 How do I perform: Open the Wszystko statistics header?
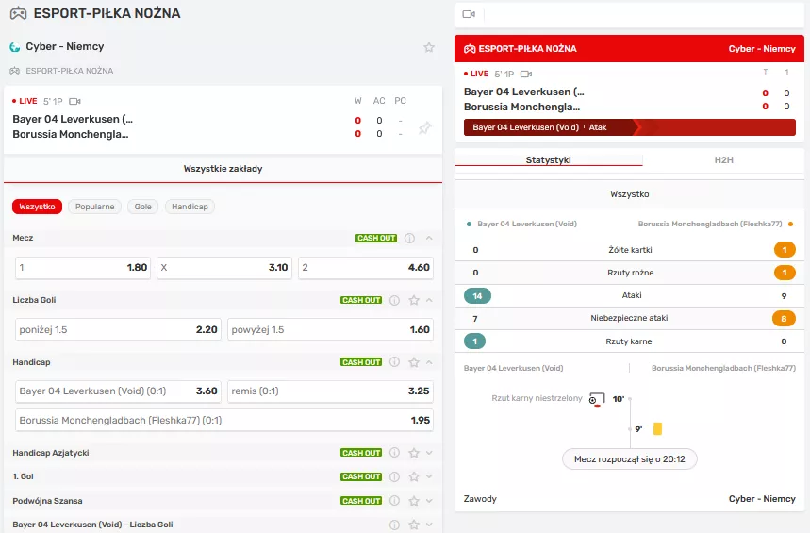coord(629,194)
